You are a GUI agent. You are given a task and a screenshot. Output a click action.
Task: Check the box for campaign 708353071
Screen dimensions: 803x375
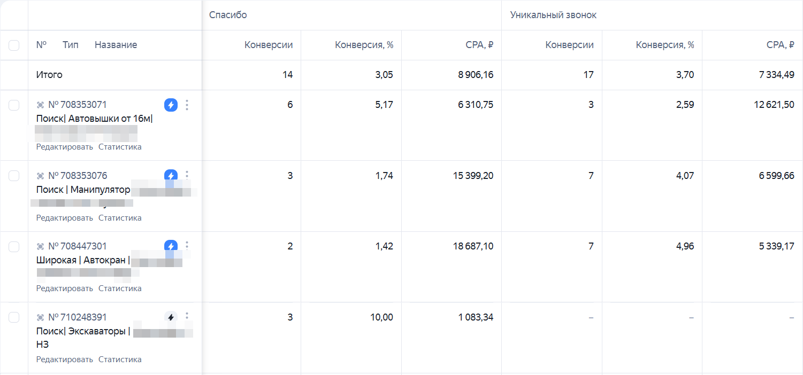click(x=14, y=105)
